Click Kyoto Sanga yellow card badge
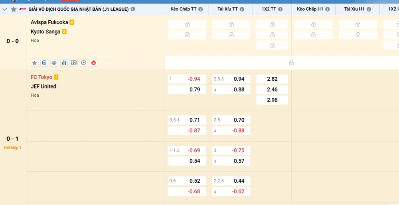Screen dimensions: 399x205 [x=64, y=32]
